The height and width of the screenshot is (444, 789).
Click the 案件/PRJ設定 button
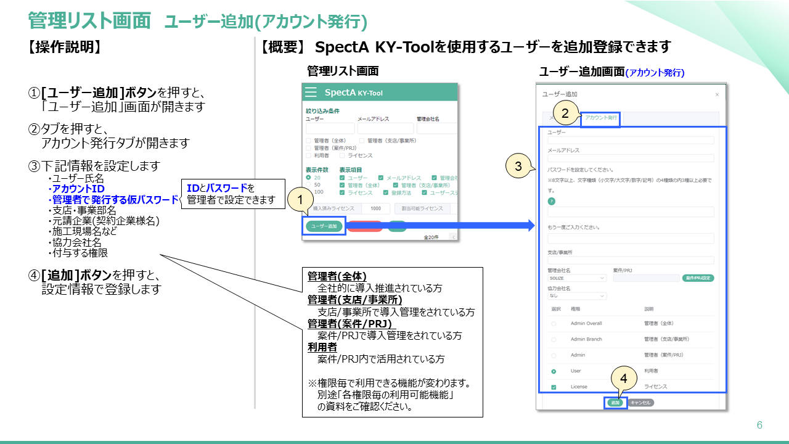tap(698, 278)
